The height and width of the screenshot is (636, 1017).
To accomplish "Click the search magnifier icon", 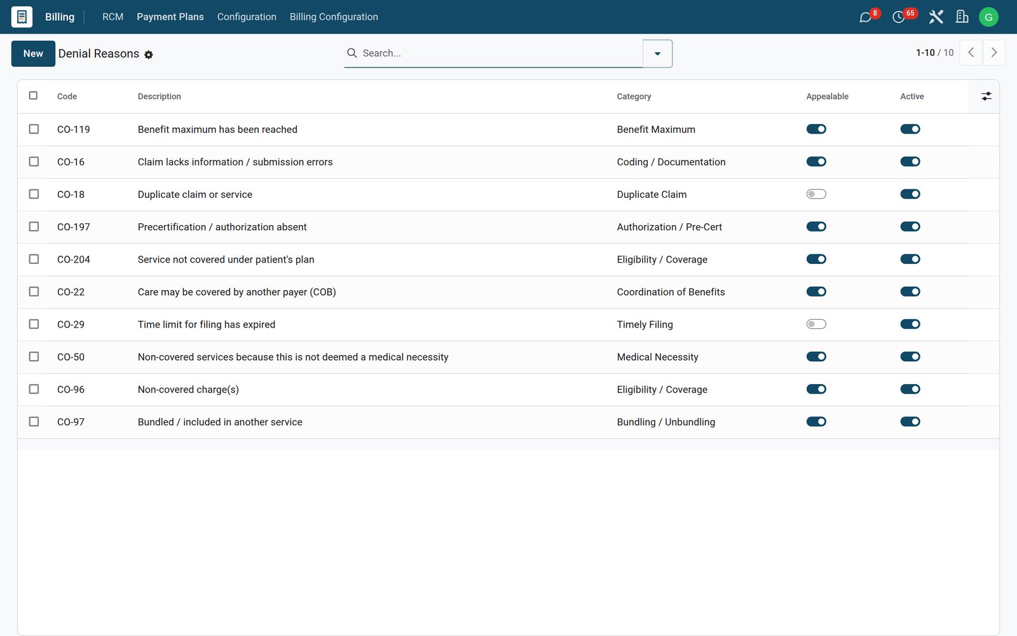I will (352, 53).
